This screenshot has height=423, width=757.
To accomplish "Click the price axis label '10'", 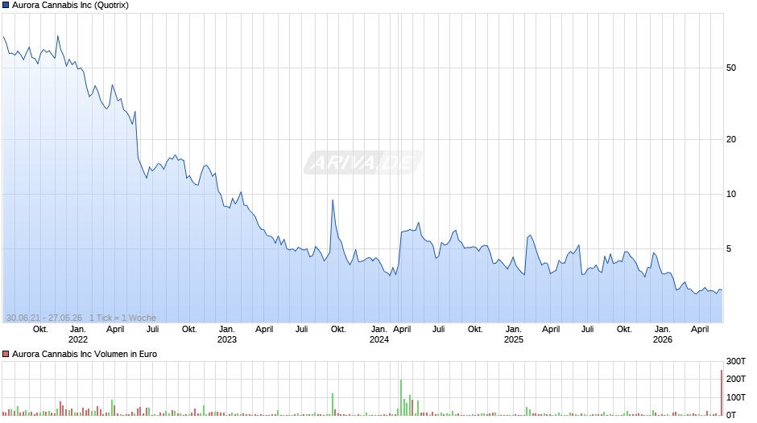I will point(731,195).
